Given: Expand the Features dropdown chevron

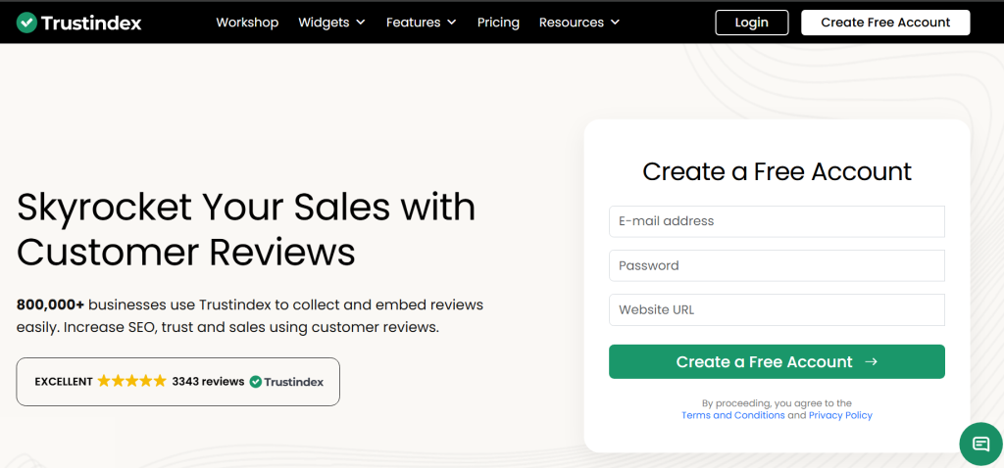Looking at the screenshot, I should click(452, 23).
